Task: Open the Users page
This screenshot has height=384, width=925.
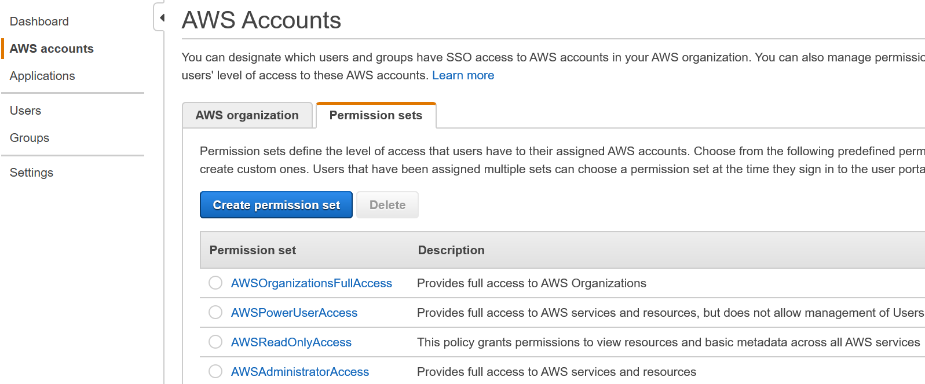Action: (x=25, y=111)
